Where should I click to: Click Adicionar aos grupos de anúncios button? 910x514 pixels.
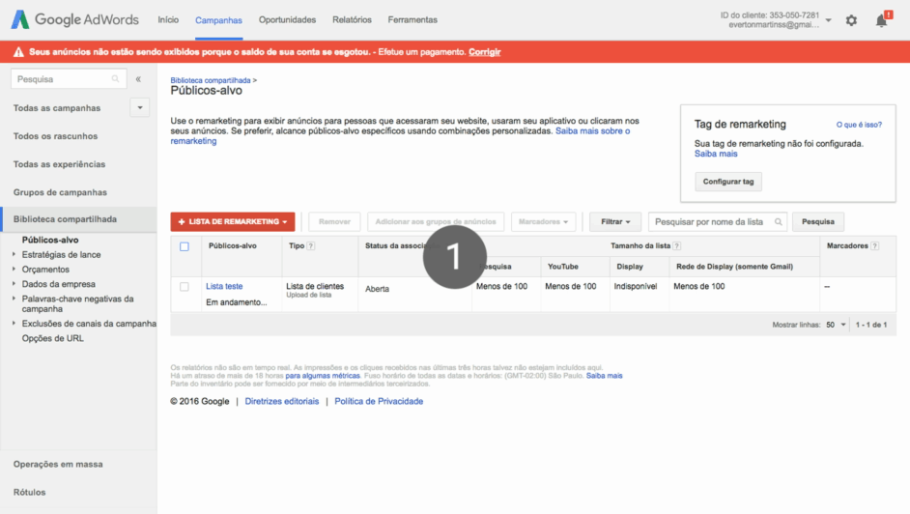coord(436,221)
